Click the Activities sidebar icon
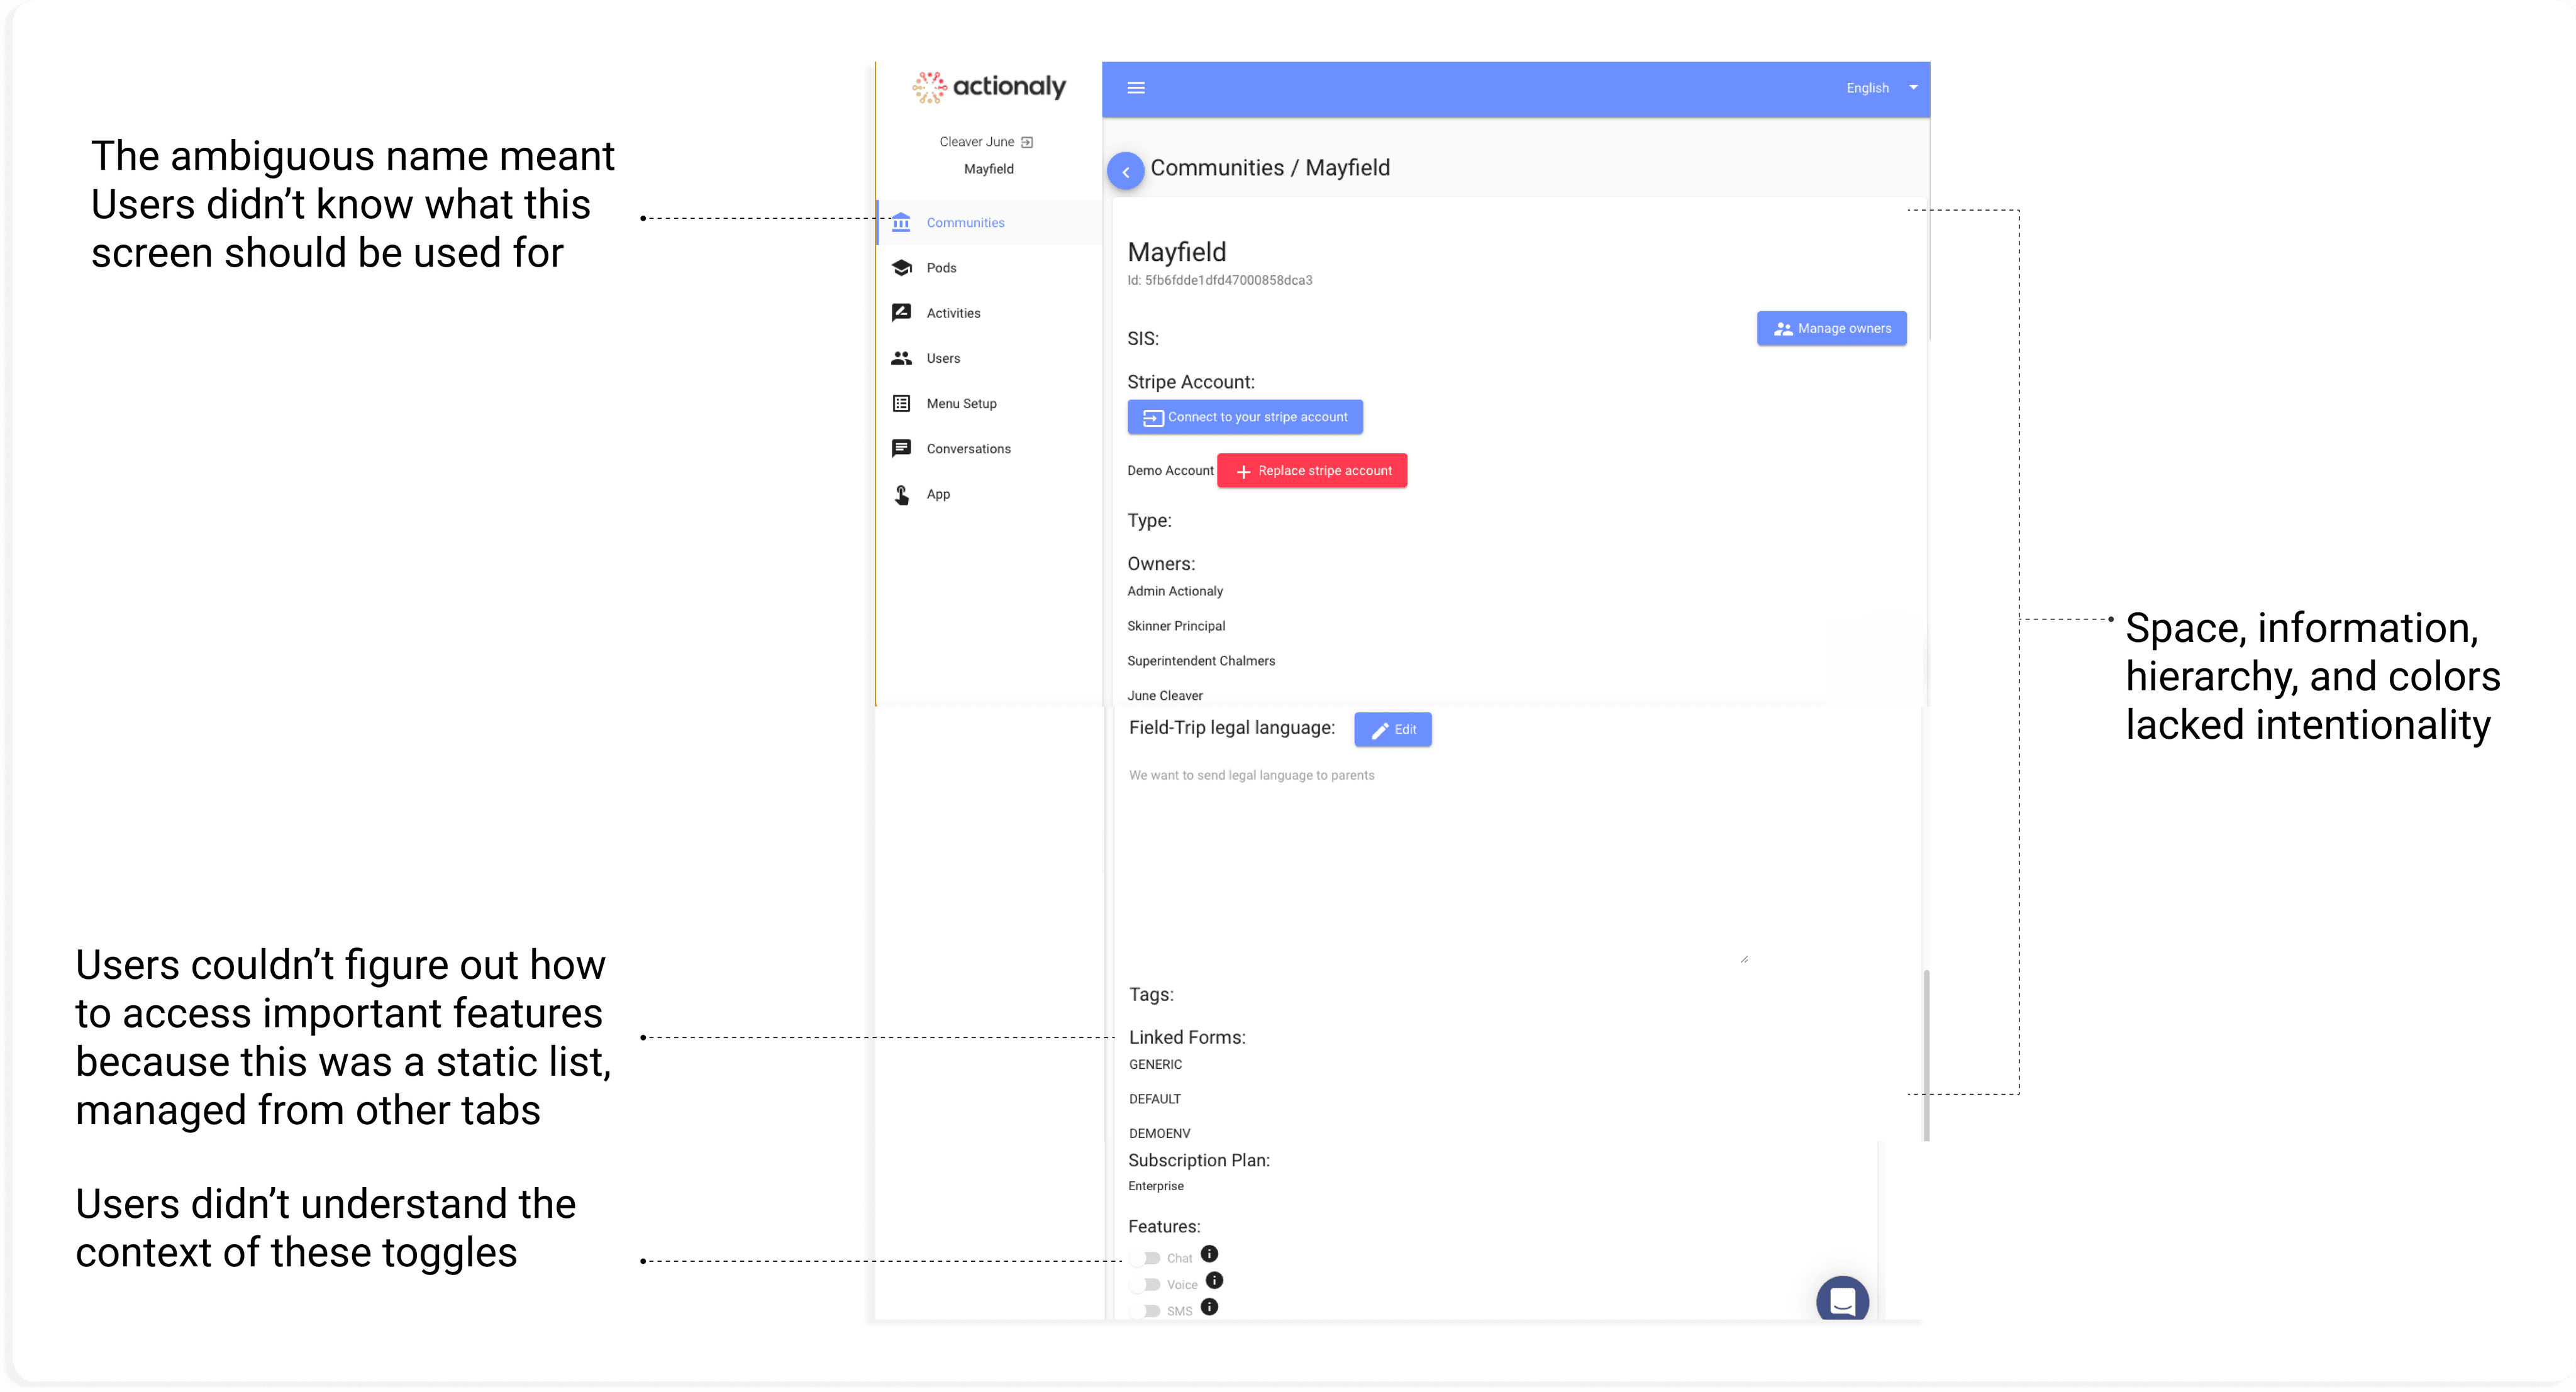The width and height of the screenshot is (2576, 1392). click(901, 313)
